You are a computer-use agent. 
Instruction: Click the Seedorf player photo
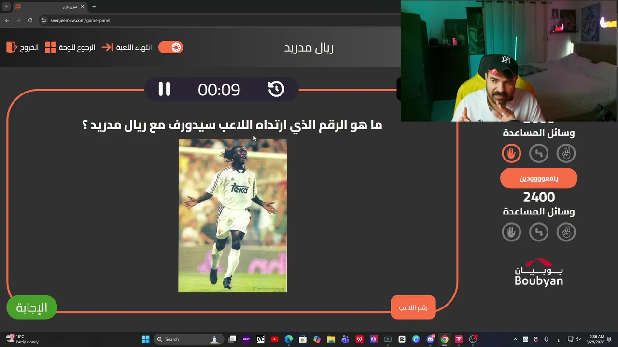click(x=232, y=215)
